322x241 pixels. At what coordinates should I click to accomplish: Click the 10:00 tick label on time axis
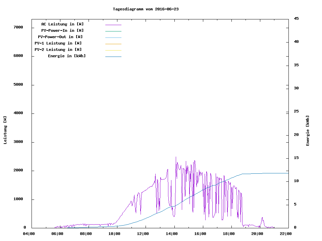click(114, 234)
